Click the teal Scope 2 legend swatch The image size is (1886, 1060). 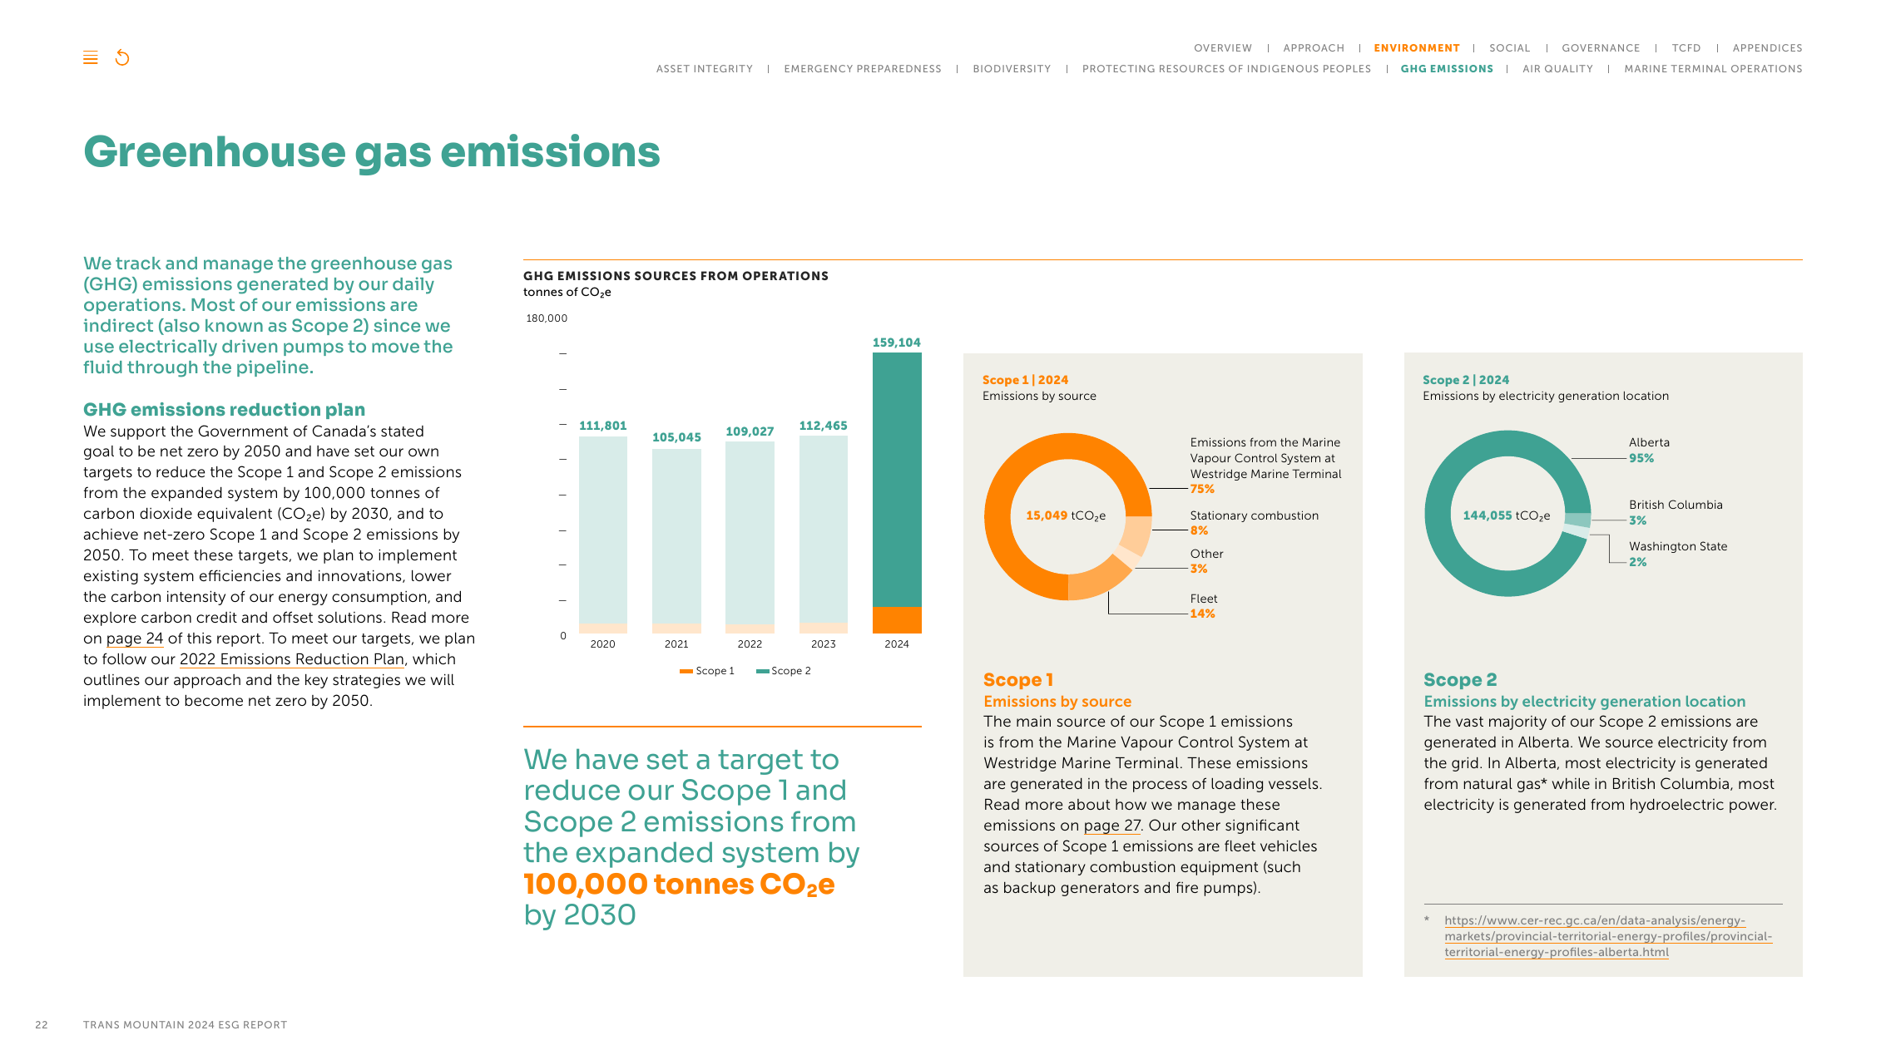[x=762, y=671]
